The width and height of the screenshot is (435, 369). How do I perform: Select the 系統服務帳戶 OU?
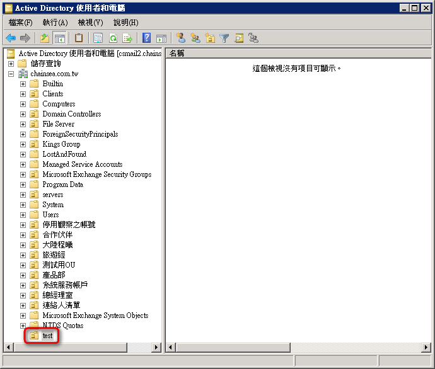(x=65, y=285)
